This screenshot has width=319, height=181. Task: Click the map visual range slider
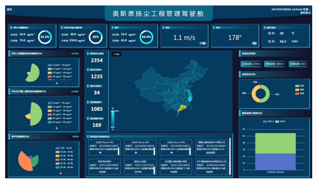pyautogui.click(x=113, y=119)
